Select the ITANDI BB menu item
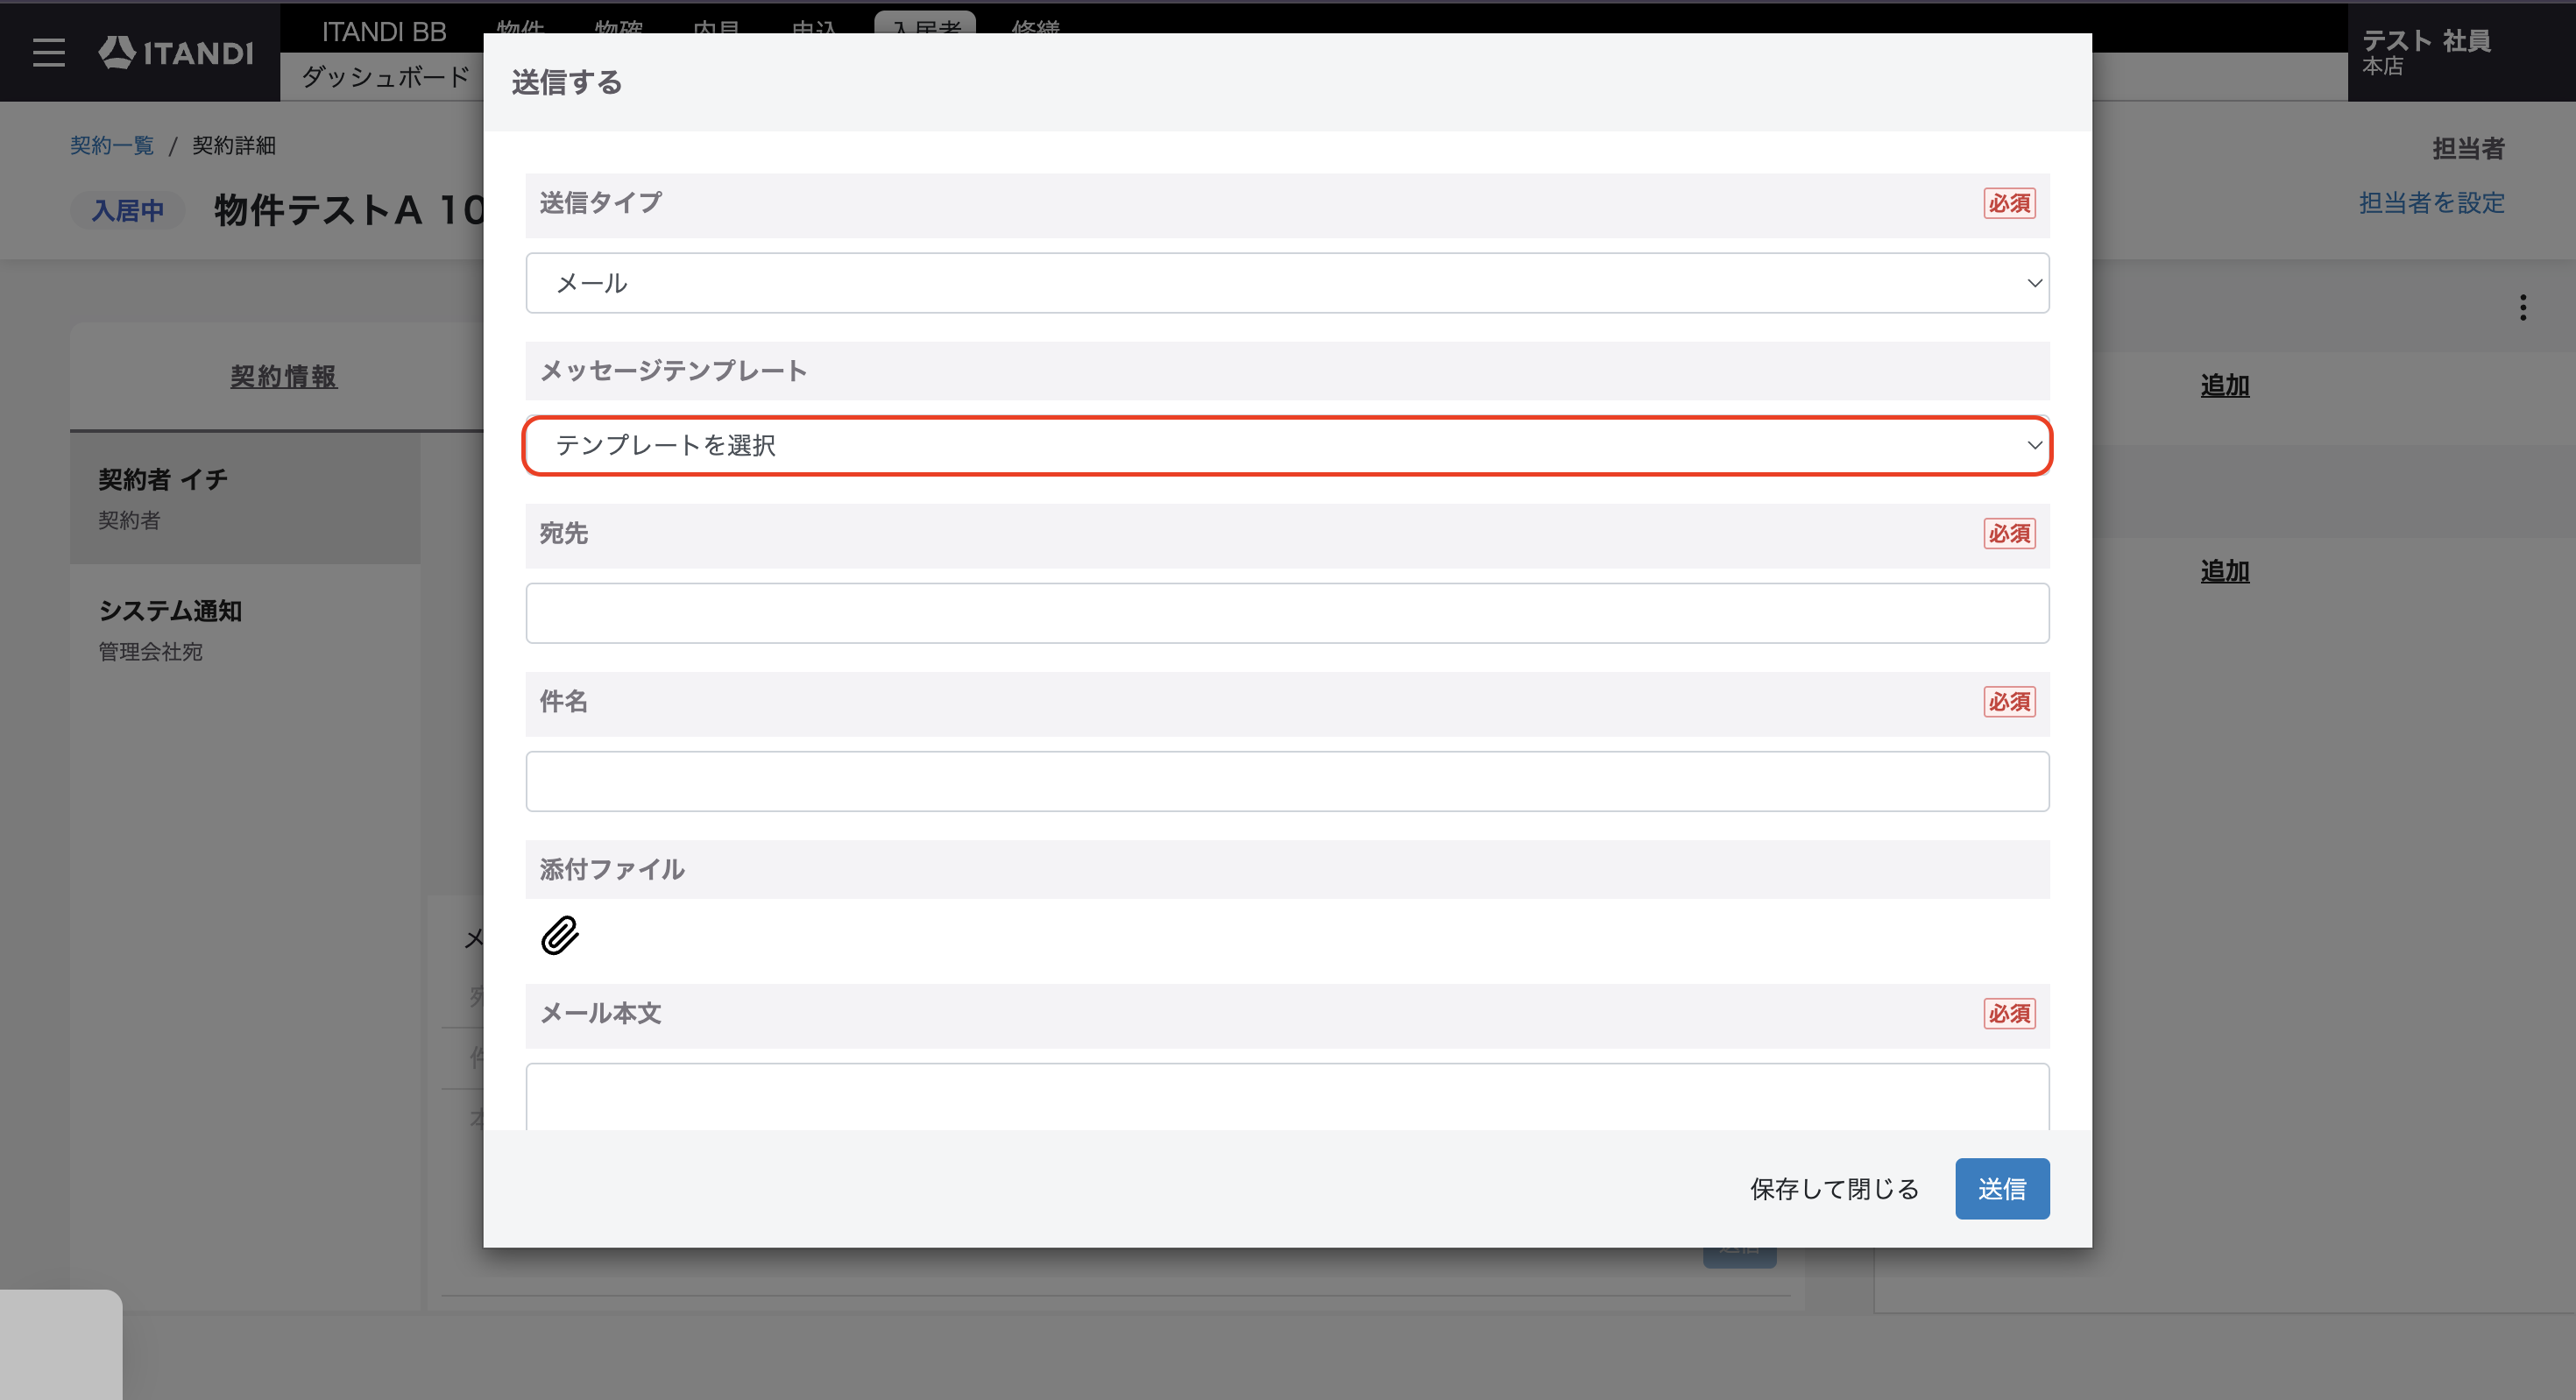This screenshot has width=2576, height=1400. tap(384, 31)
